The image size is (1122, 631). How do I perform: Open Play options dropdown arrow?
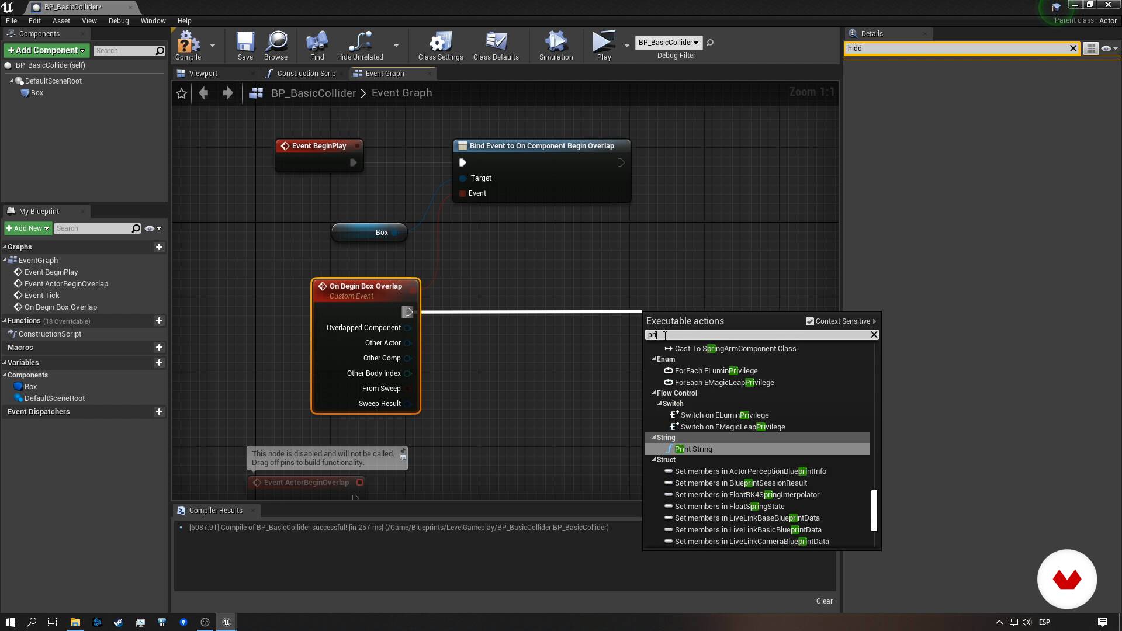tap(626, 46)
